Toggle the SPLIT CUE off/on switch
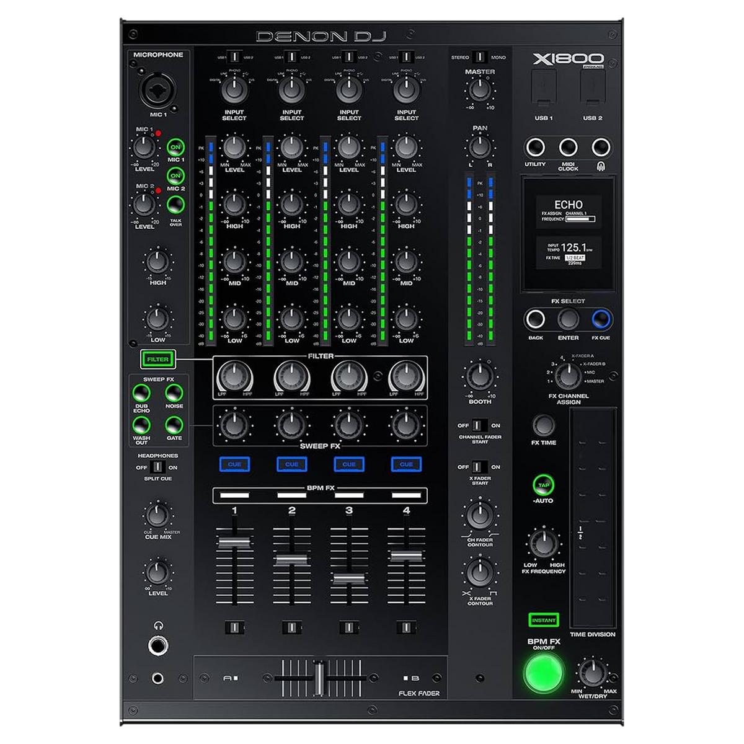 tap(157, 467)
